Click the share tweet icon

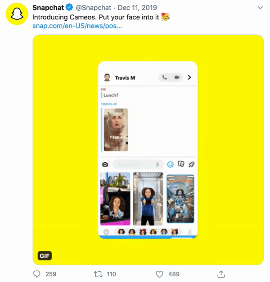pyautogui.click(x=221, y=274)
